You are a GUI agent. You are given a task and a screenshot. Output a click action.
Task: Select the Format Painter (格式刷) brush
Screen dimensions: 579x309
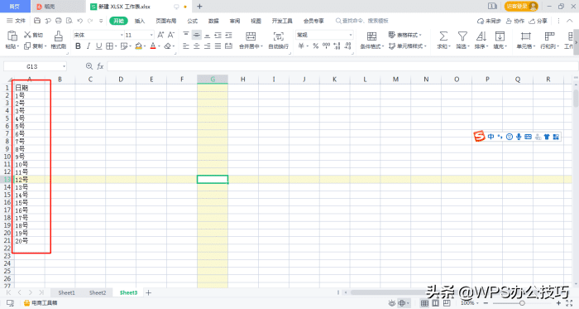(59, 36)
